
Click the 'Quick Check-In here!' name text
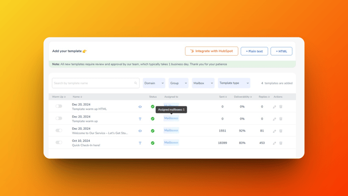click(86, 145)
